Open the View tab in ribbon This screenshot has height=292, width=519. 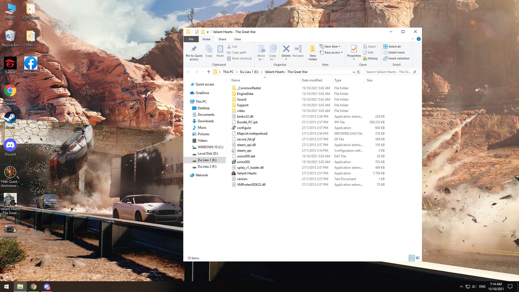(x=237, y=39)
